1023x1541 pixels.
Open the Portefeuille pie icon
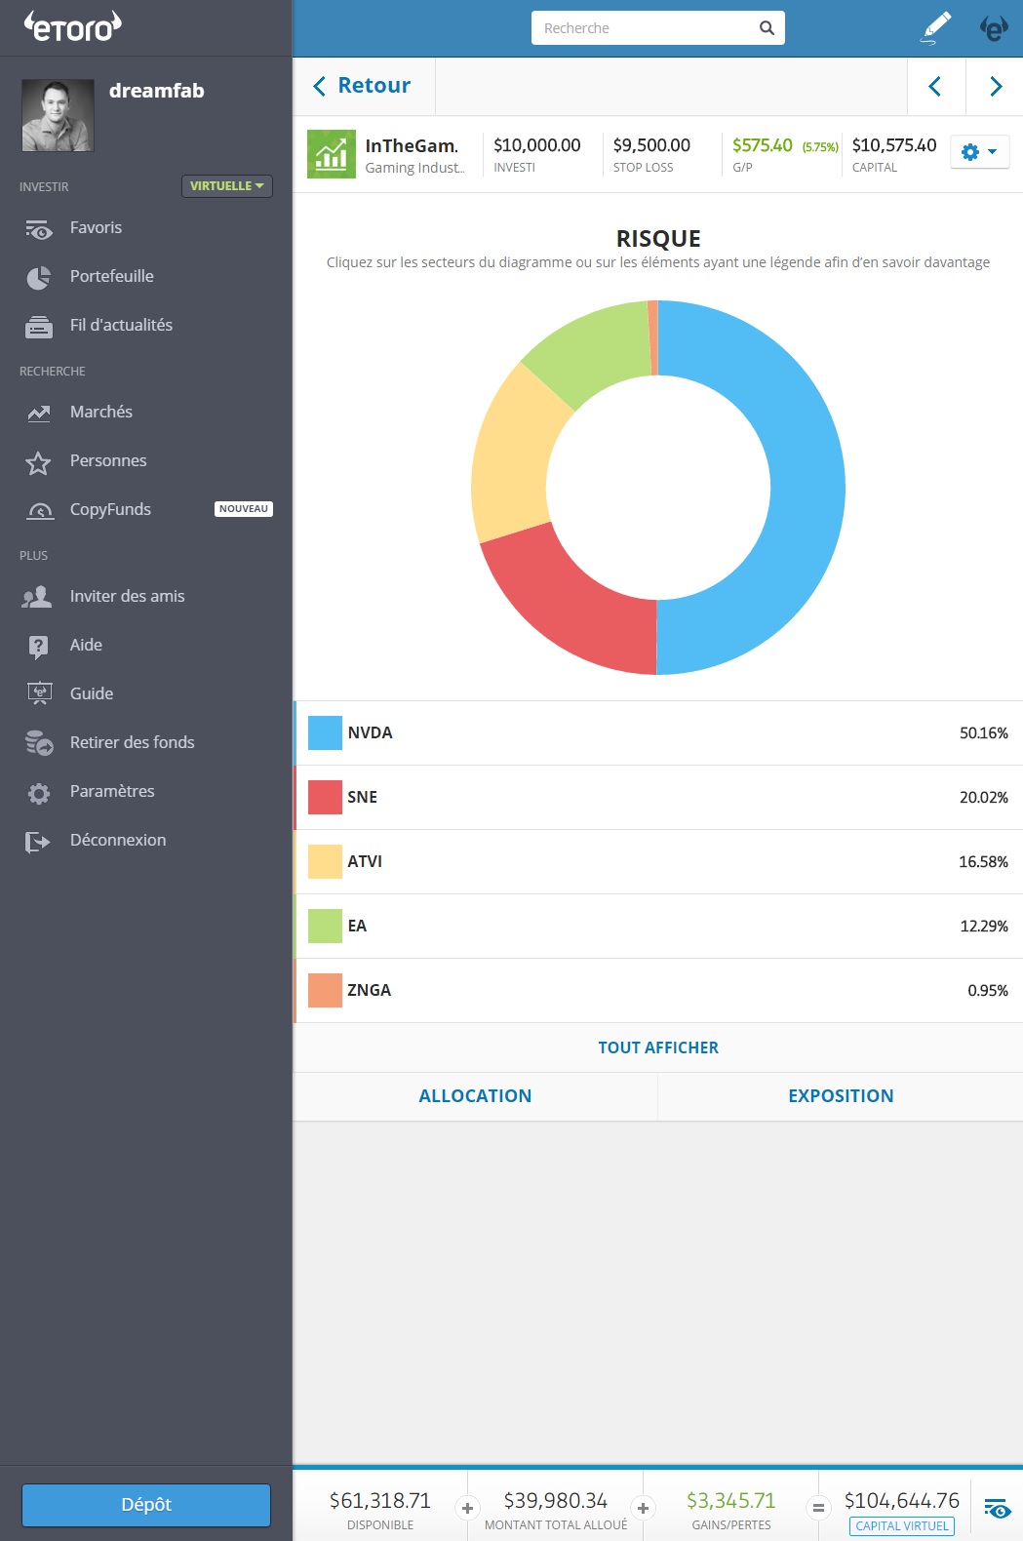[x=39, y=278]
